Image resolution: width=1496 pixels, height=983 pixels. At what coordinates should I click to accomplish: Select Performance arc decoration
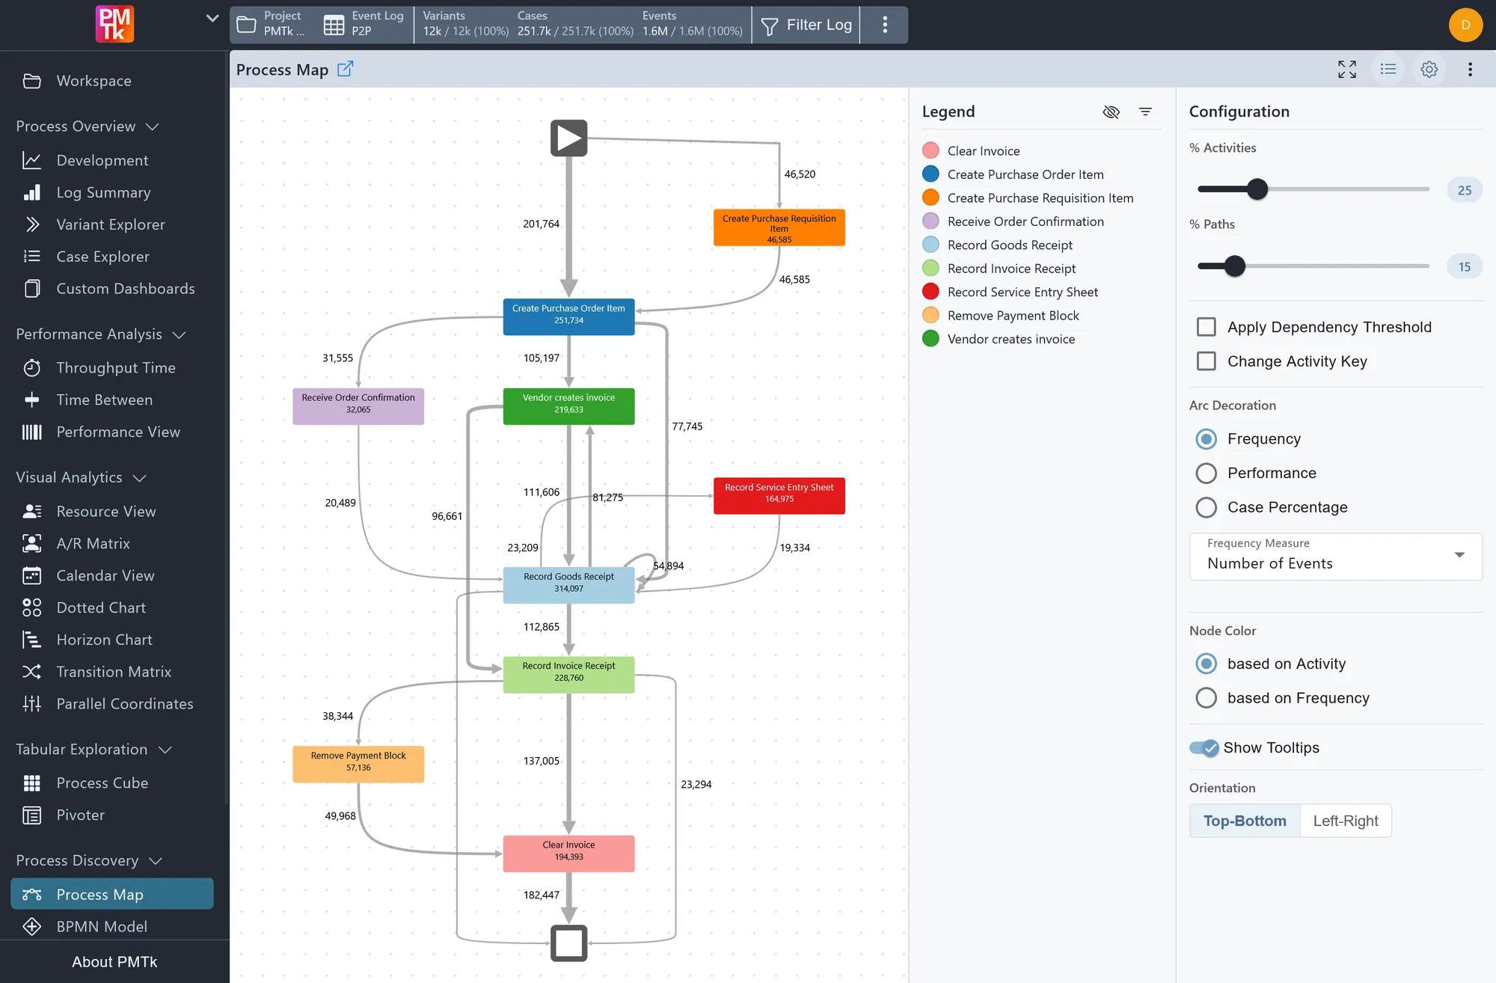[x=1206, y=474]
